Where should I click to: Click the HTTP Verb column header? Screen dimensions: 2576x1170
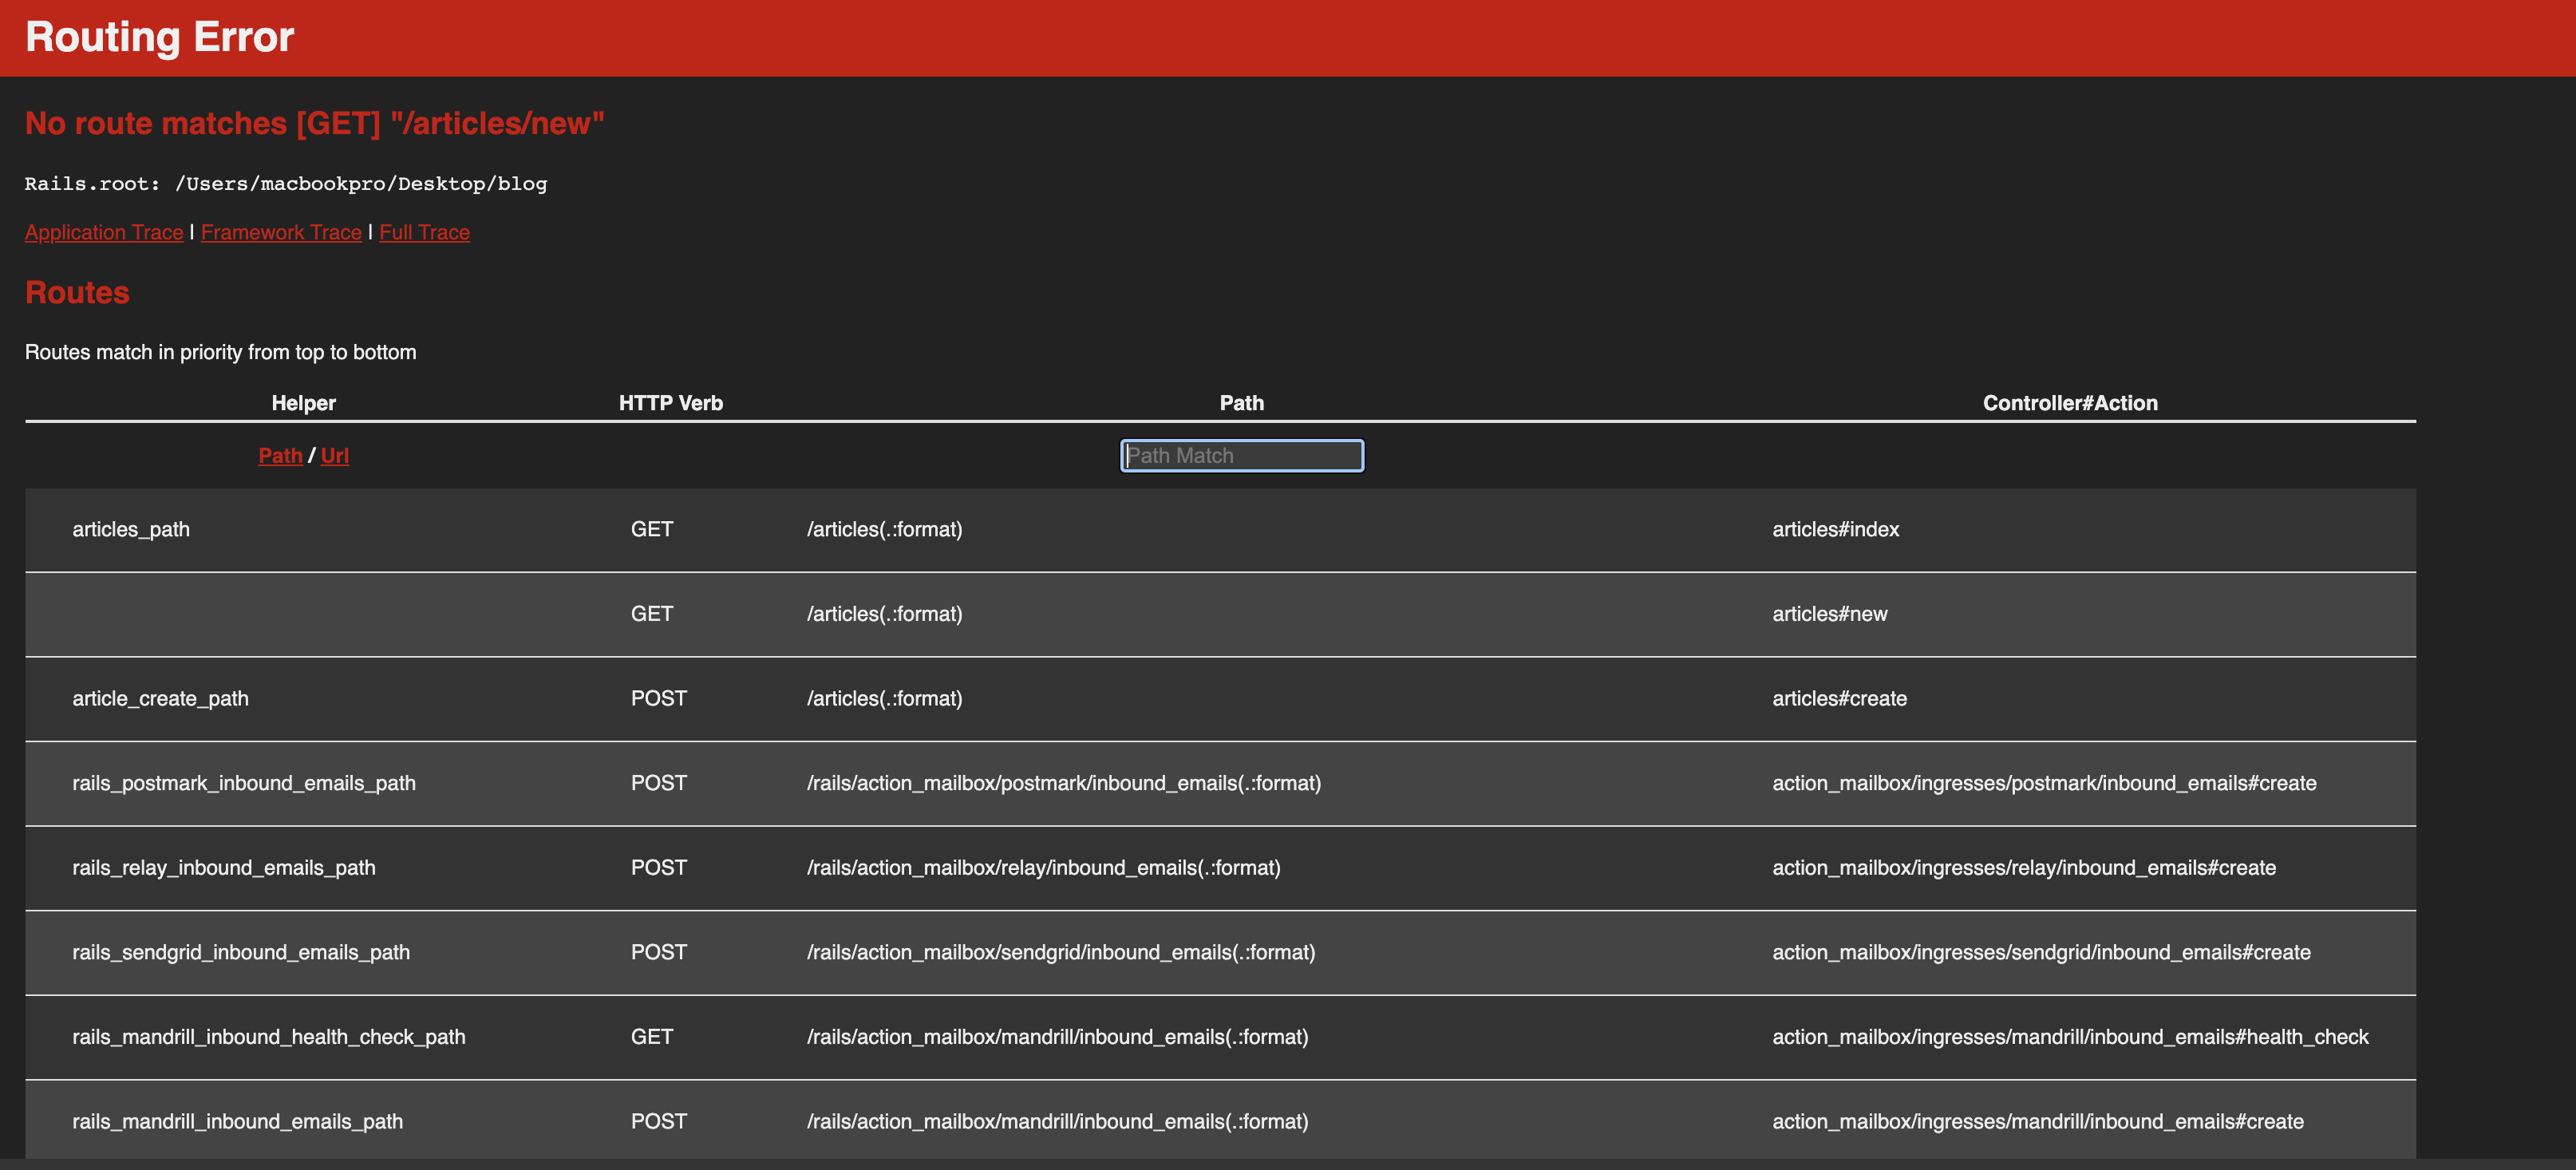pyautogui.click(x=671, y=403)
